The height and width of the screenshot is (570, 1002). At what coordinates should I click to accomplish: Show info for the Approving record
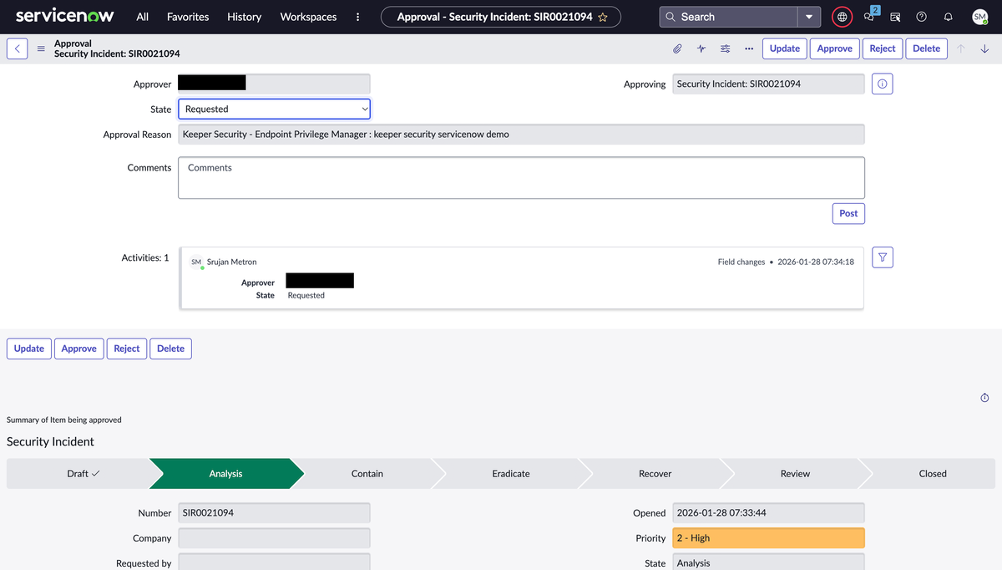pos(882,84)
